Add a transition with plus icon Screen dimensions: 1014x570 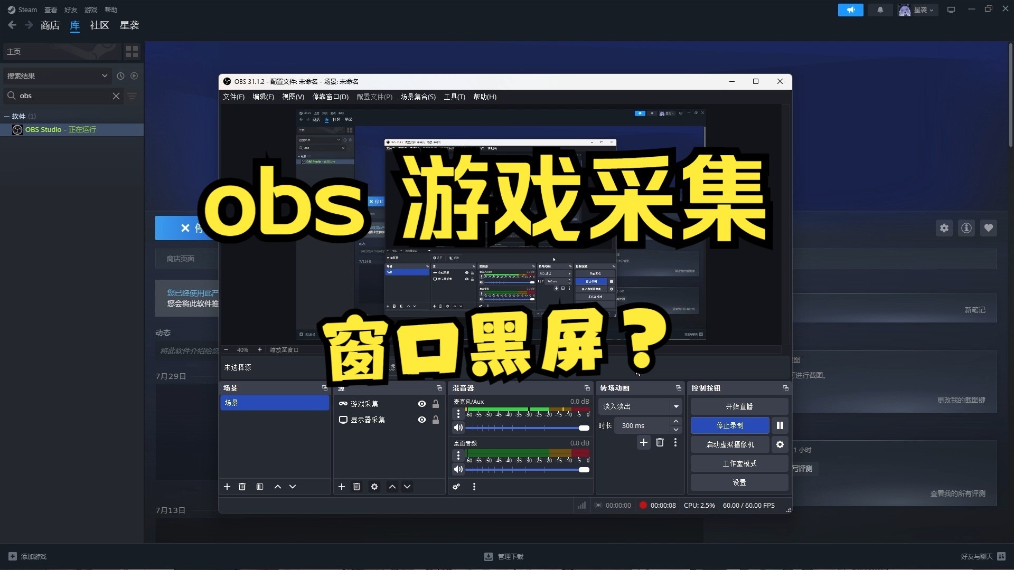643,442
